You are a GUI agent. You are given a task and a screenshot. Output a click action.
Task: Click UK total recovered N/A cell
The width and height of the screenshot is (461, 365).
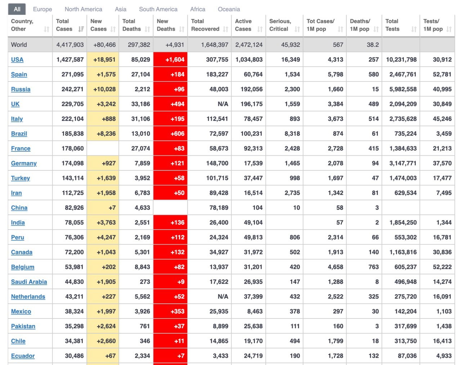[209, 104]
